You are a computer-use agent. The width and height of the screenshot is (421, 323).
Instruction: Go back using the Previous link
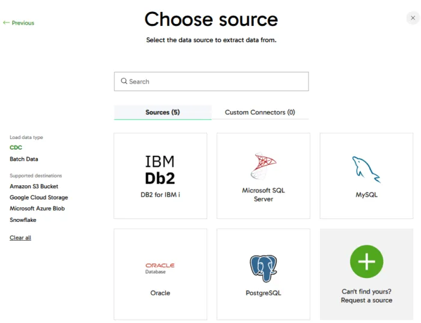pyautogui.click(x=19, y=23)
